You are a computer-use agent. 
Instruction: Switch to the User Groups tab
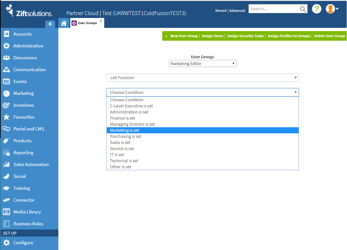coord(87,23)
